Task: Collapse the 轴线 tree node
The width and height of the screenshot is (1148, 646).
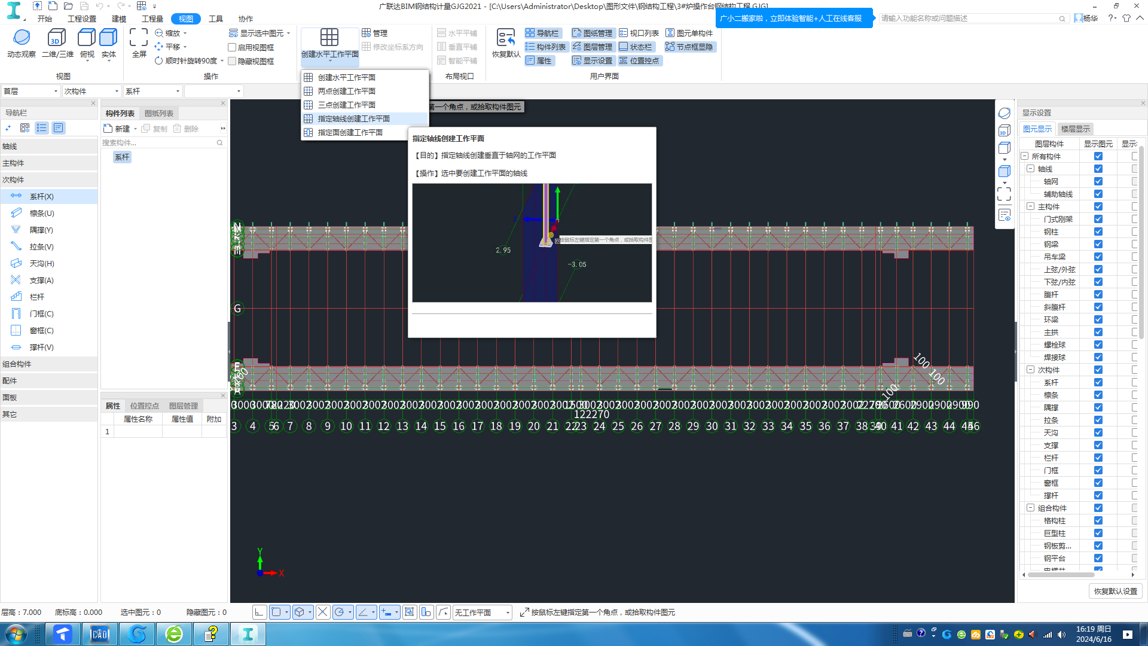Action: [x=1030, y=169]
